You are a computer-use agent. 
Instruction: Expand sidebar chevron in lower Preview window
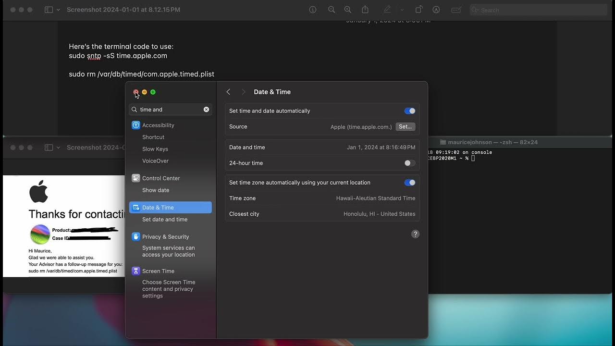(59, 148)
